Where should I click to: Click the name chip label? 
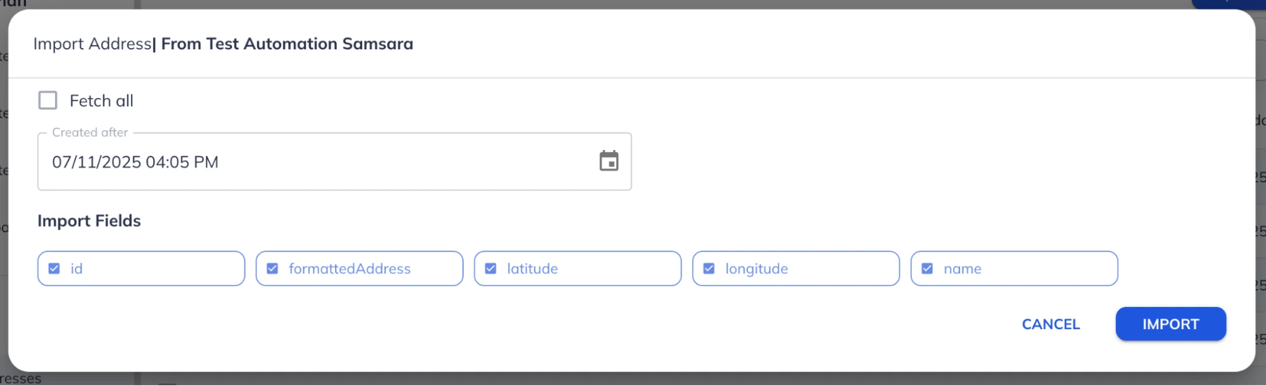963,269
